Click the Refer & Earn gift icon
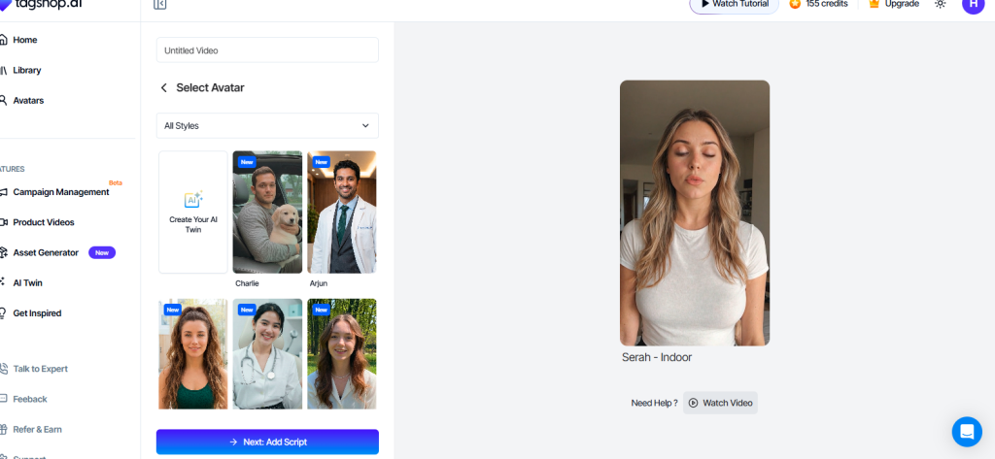 click(x=3, y=429)
